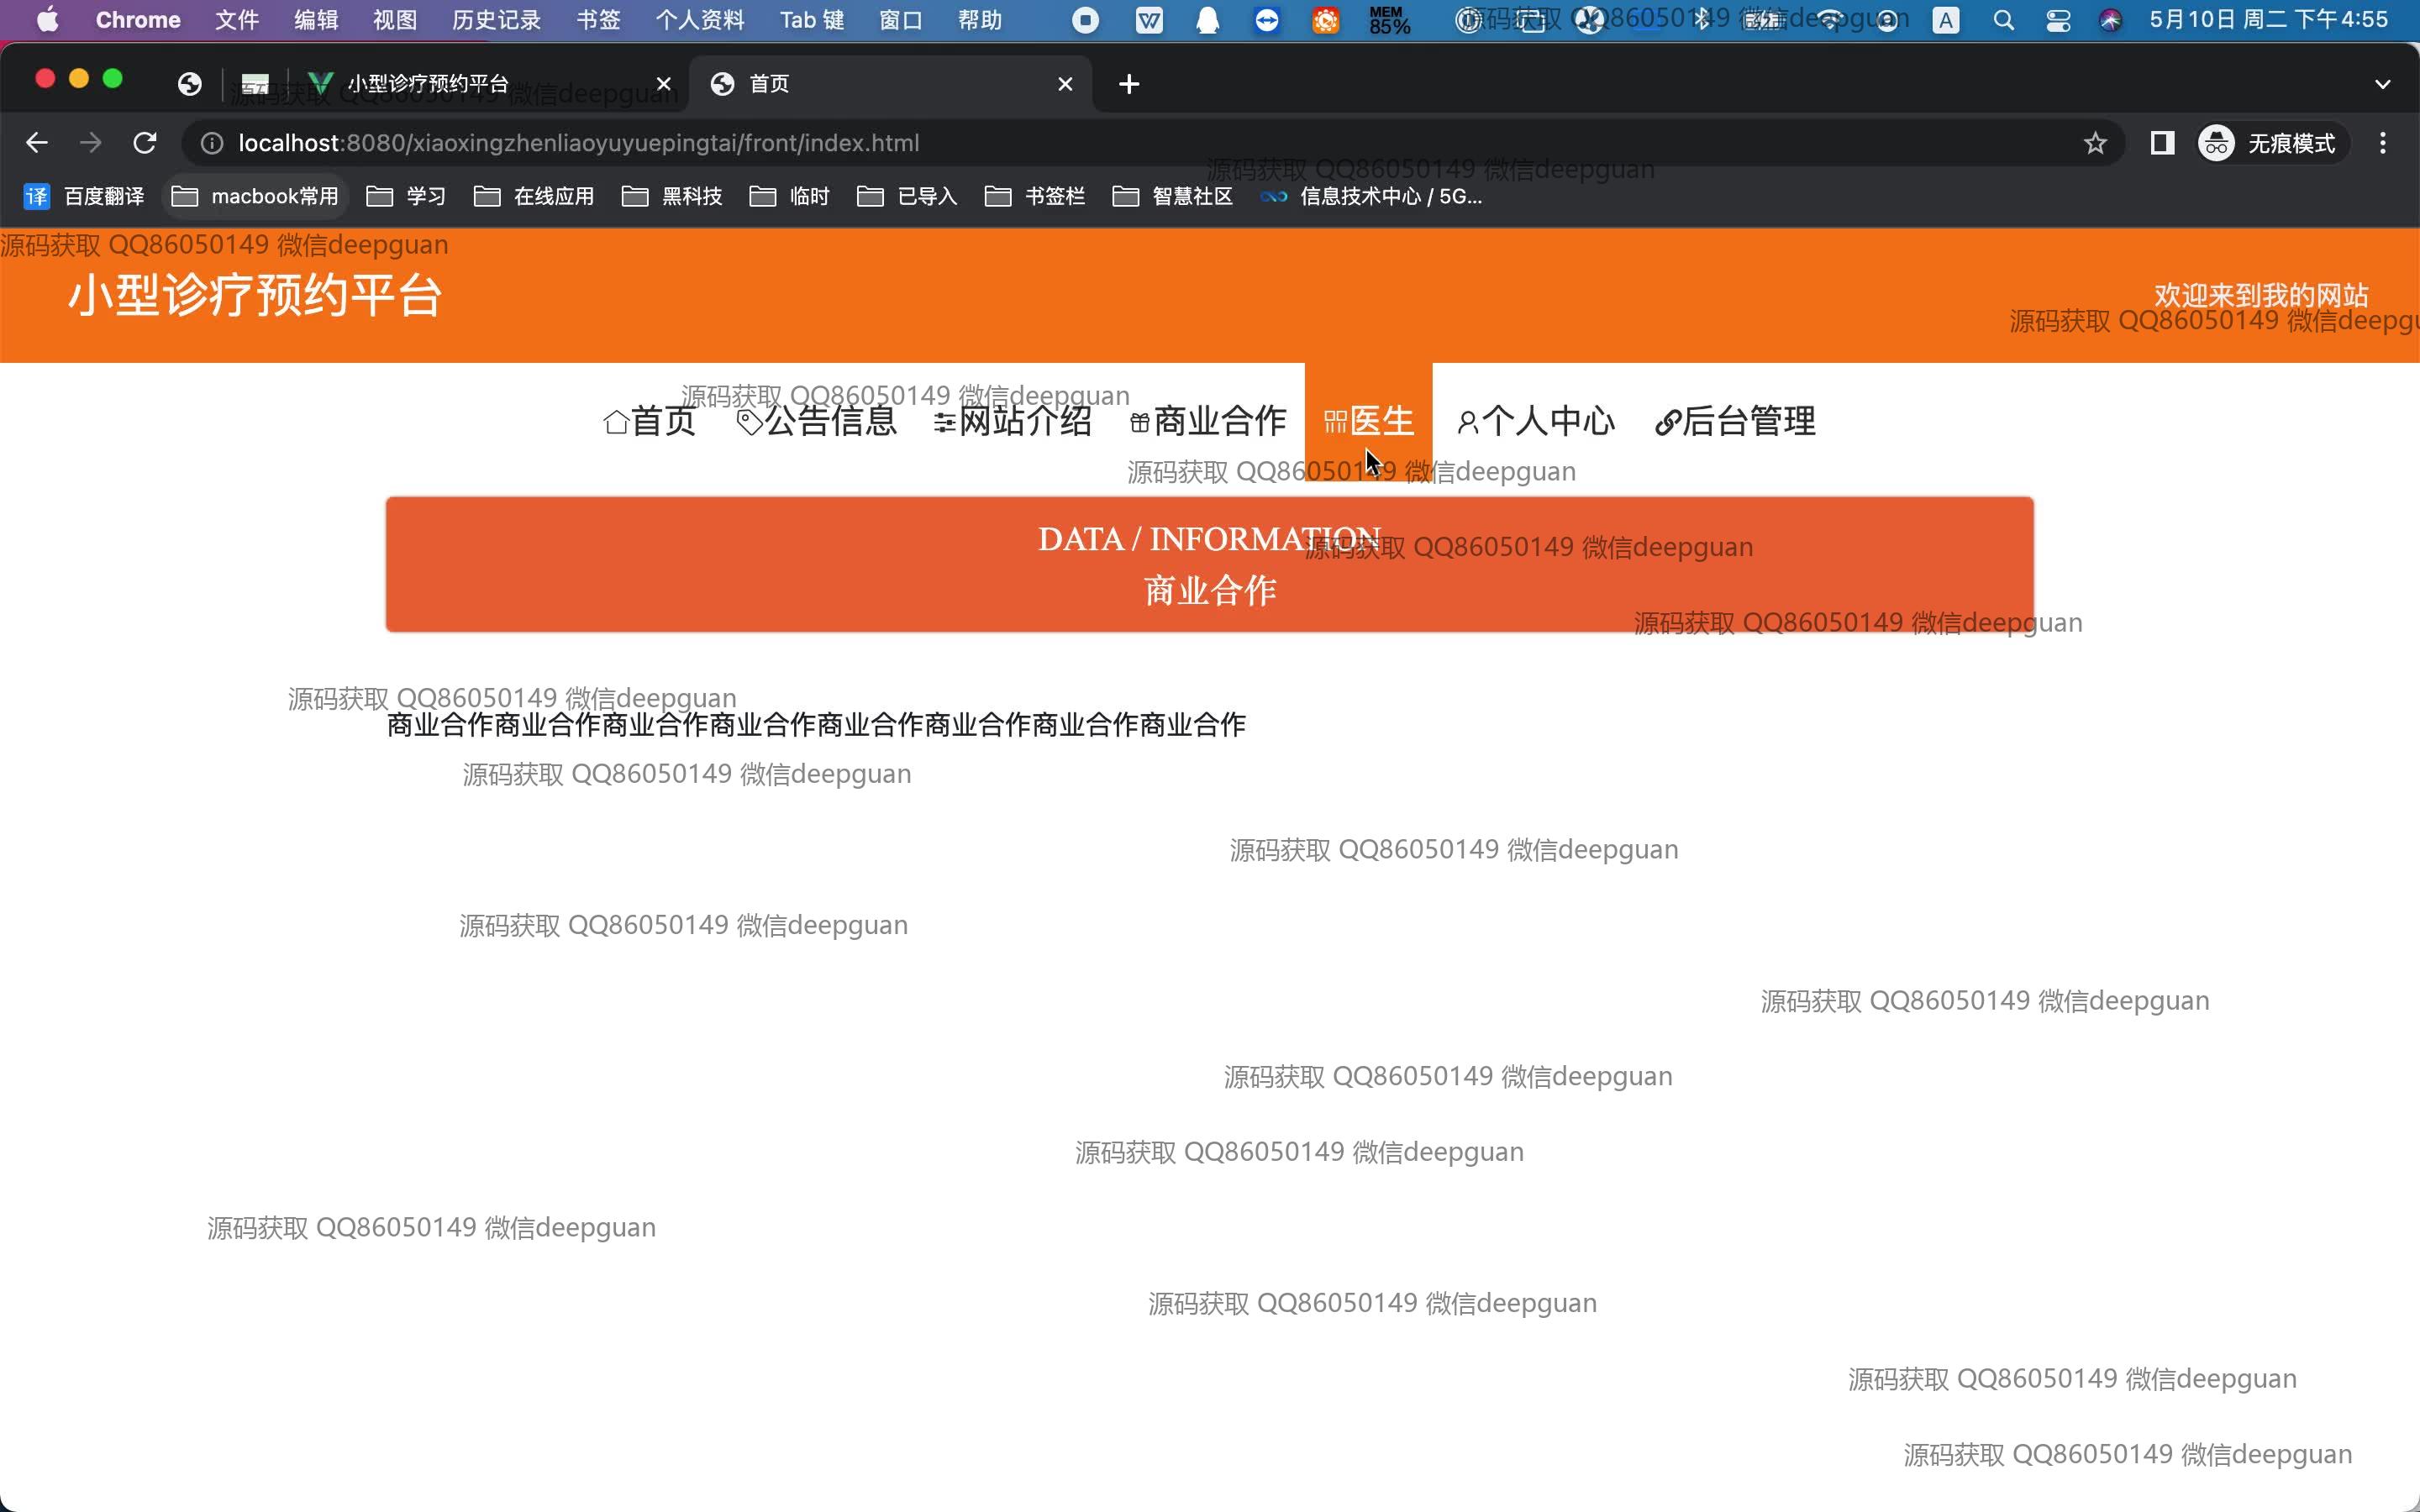Open new tab with plus icon

click(x=1129, y=84)
